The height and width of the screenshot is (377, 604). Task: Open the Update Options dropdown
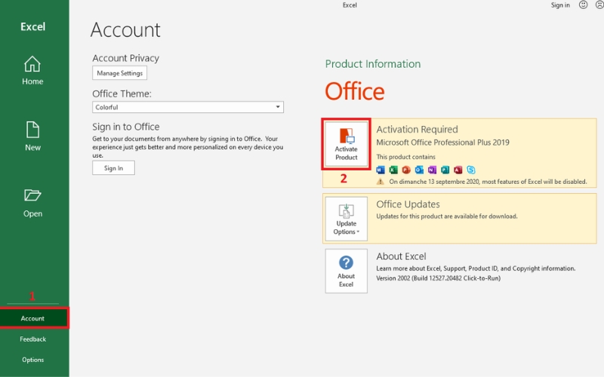pyautogui.click(x=346, y=219)
